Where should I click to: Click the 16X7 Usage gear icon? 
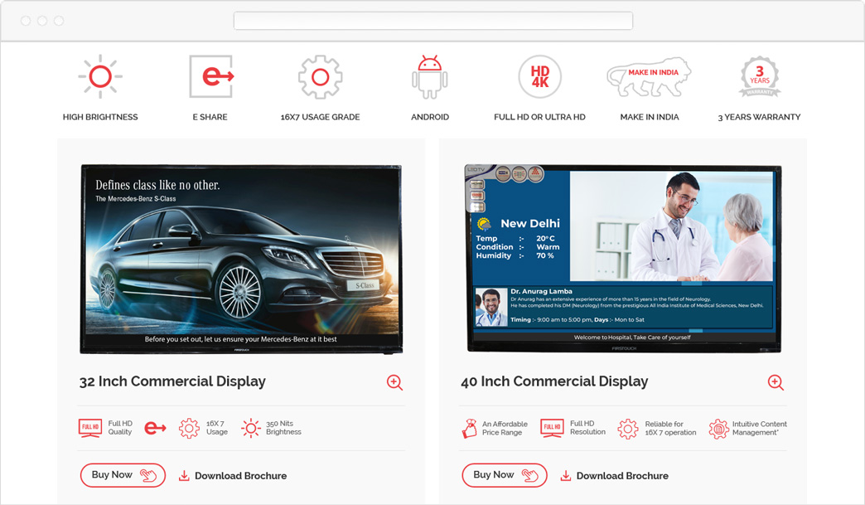[189, 428]
